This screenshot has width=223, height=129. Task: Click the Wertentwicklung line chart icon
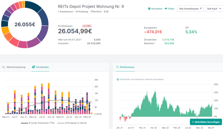tap(4, 67)
